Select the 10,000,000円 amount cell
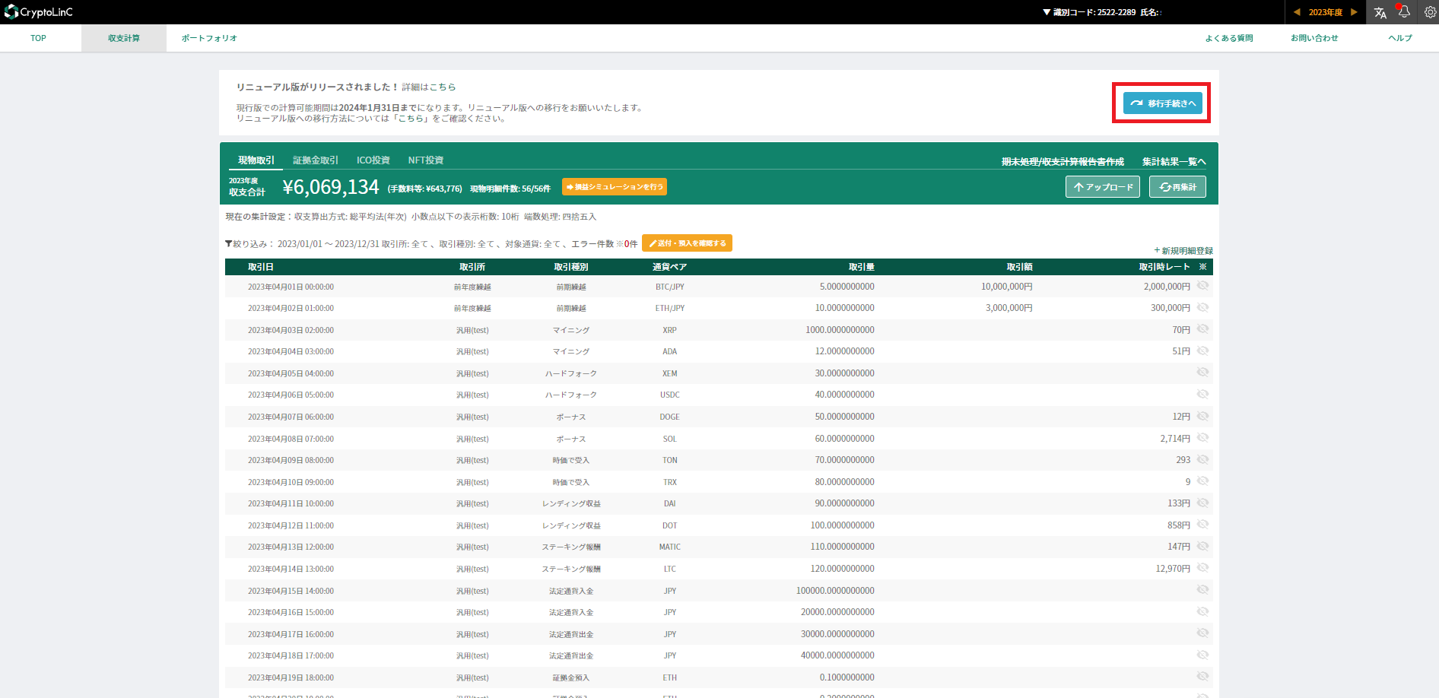Screen dimensions: 1439x698 point(1007,287)
